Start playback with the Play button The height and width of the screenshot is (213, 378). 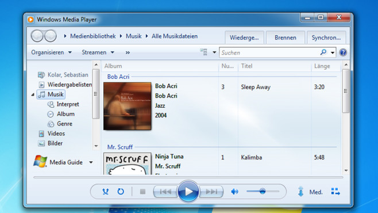click(188, 192)
